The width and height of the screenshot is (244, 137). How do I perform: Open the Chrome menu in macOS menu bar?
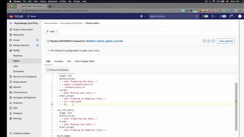coord(17,2)
